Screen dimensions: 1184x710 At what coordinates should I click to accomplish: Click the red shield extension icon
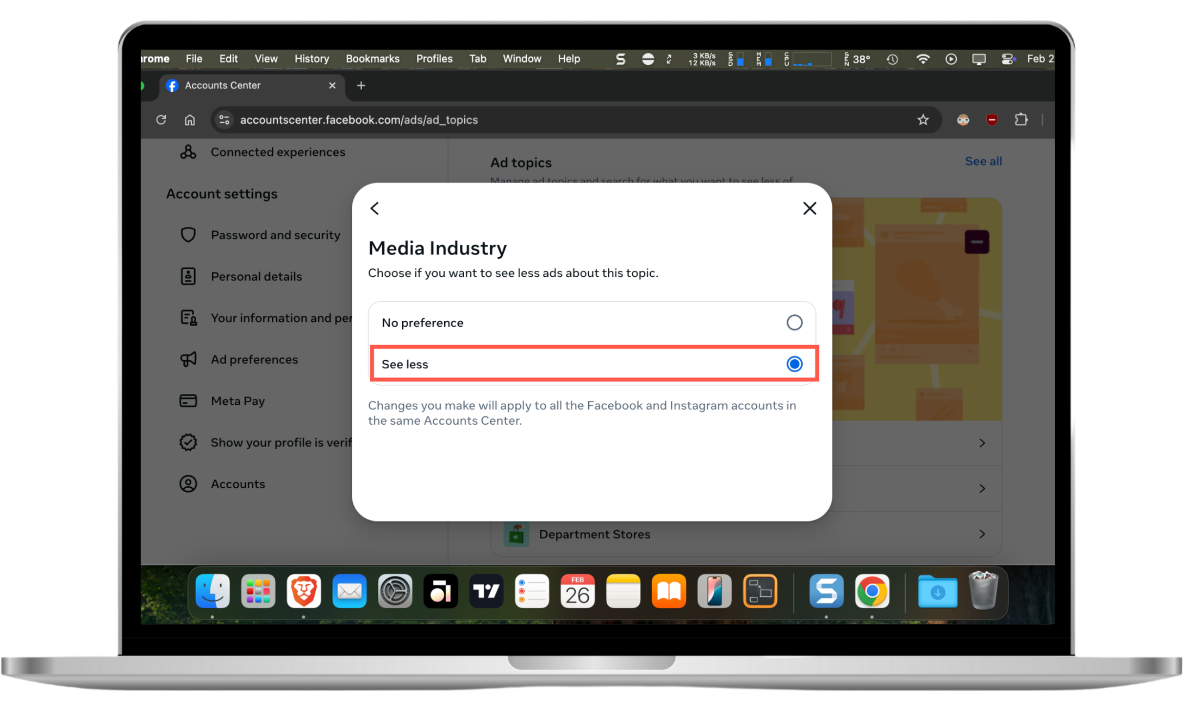tap(992, 120)
